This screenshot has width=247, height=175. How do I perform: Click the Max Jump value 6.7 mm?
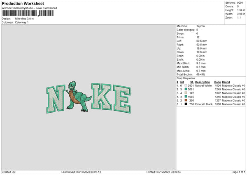pyautogui.click(x=201, y=71)
